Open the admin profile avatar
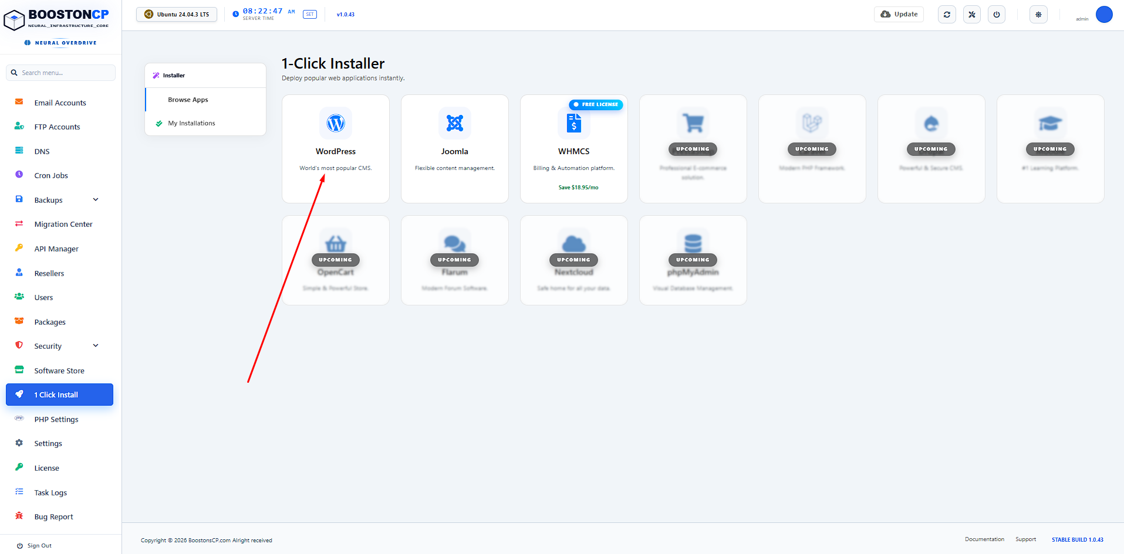 [1104, 15]
